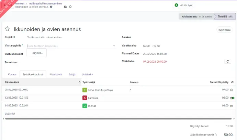Viewport: 237px width, 140px height.
Task: Expand the Virstanpylväs dropdown arrow
Action: pyautogui.click(x=114, y=46)
